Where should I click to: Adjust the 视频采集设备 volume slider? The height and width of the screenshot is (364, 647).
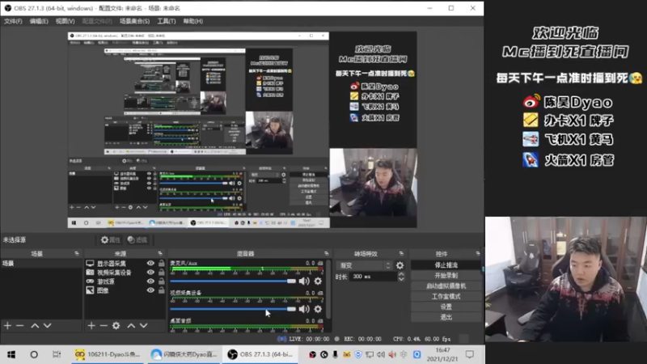pos(233,309)
